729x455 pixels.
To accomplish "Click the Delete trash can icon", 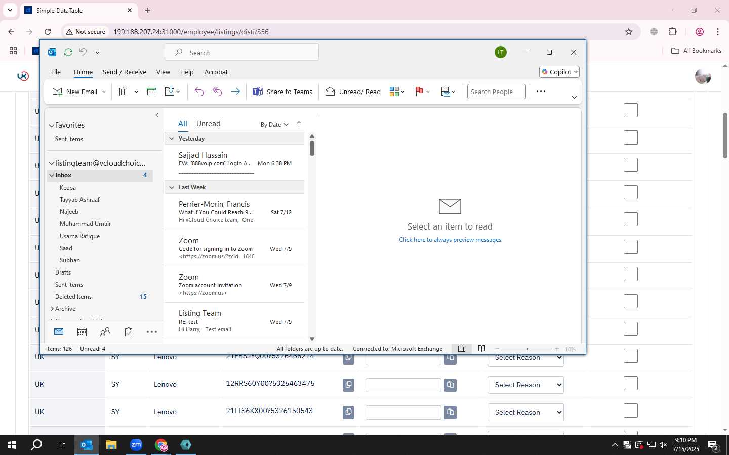I will (x=123, y=92).
